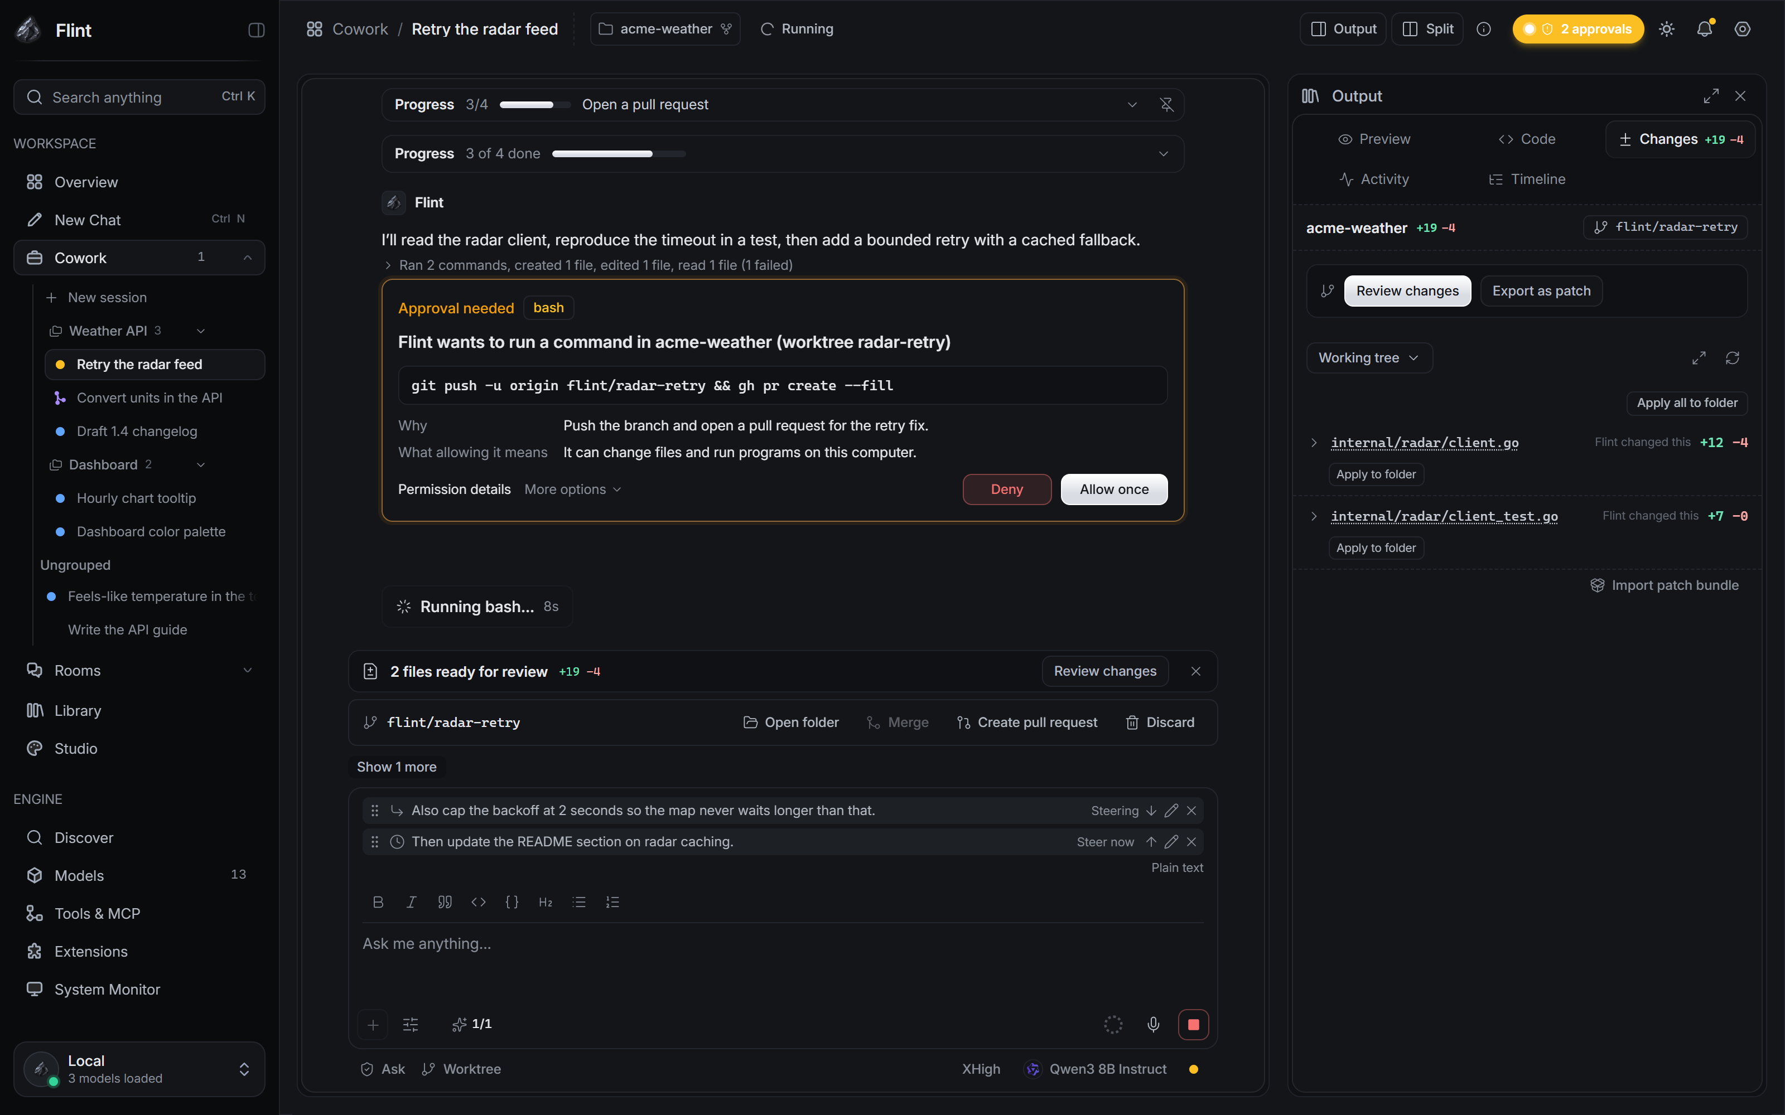Switch to the Code tab

click(1526, 139)
